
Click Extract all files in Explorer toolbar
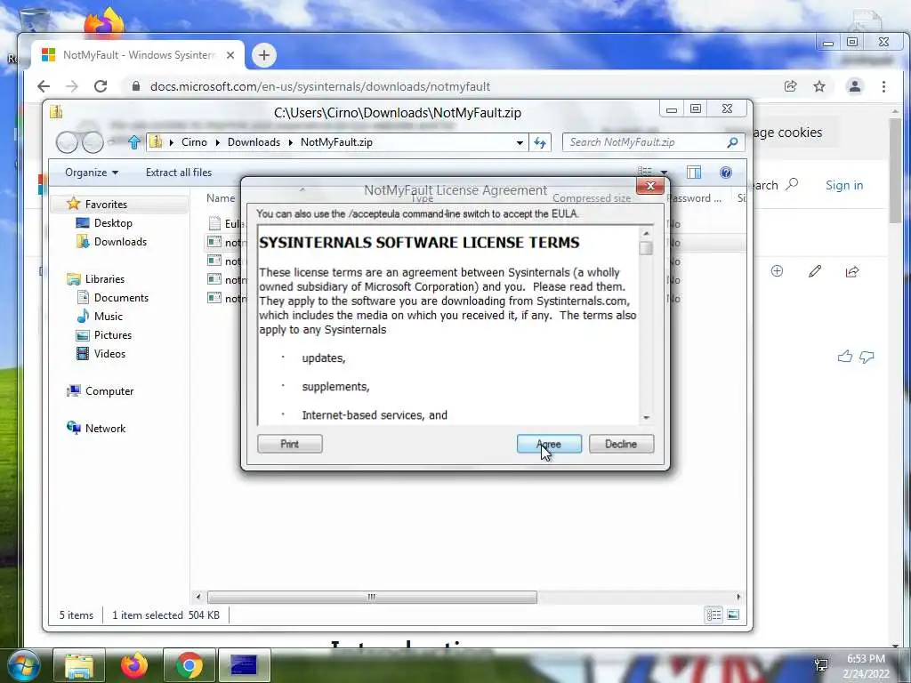point(178,173)
